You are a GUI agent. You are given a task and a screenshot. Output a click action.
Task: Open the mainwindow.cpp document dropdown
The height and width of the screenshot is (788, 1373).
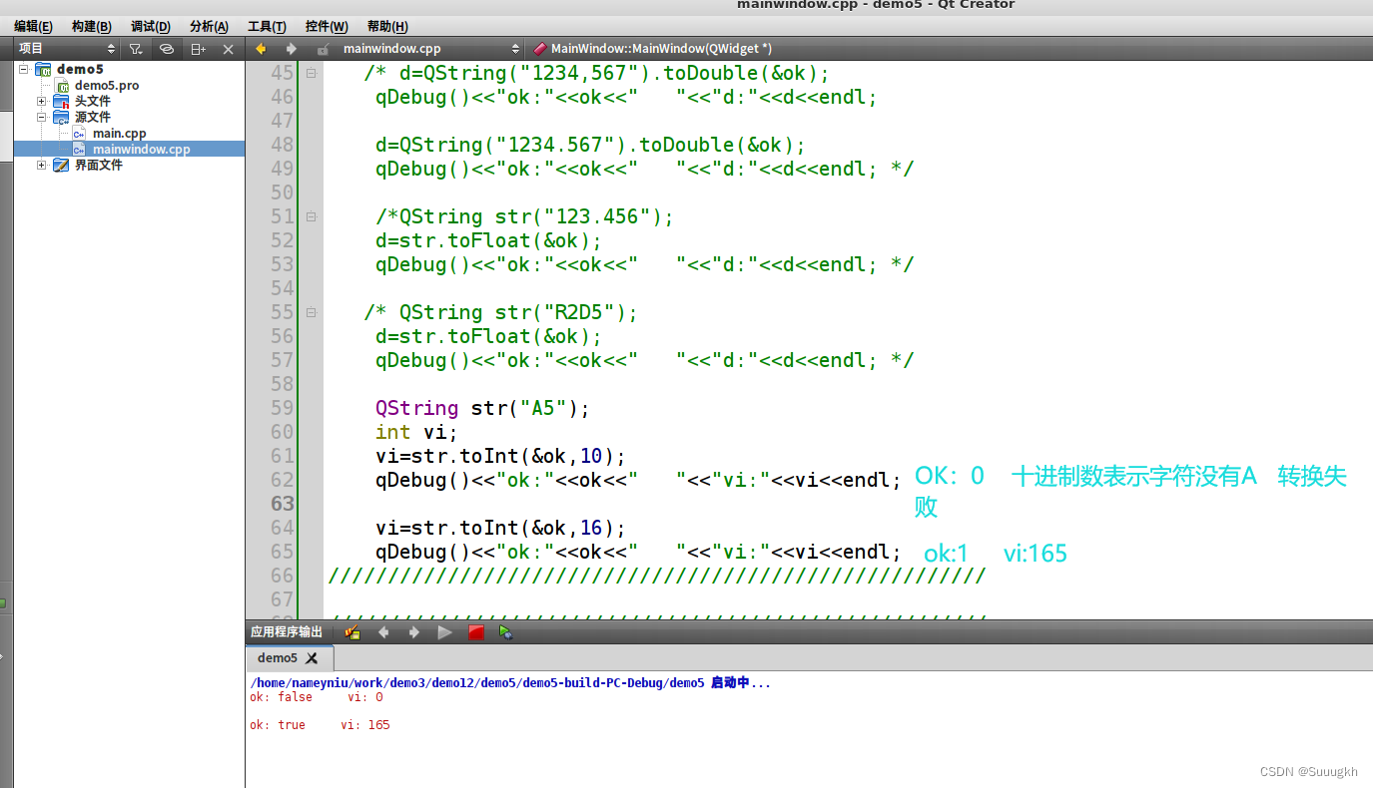431,48
